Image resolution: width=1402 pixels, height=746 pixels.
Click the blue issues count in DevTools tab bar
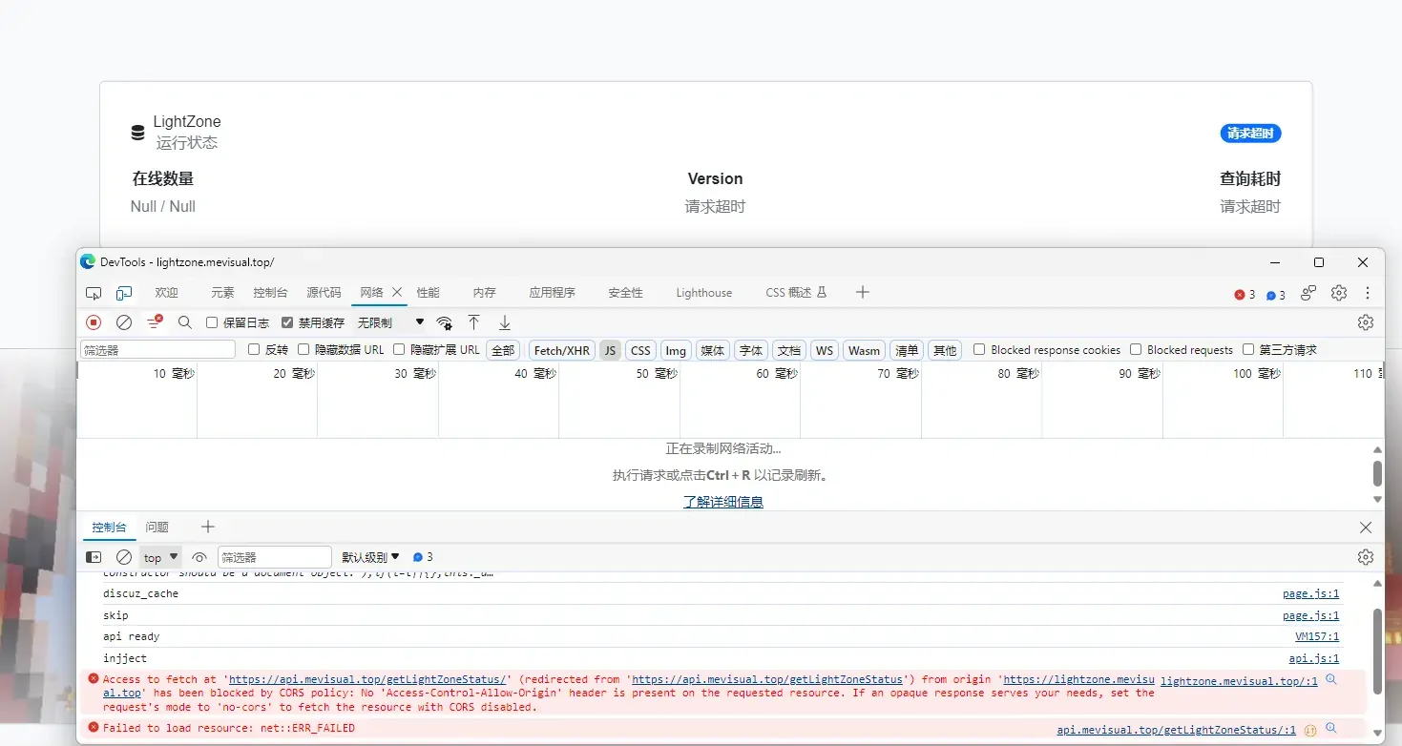[x=1276, y=295]
